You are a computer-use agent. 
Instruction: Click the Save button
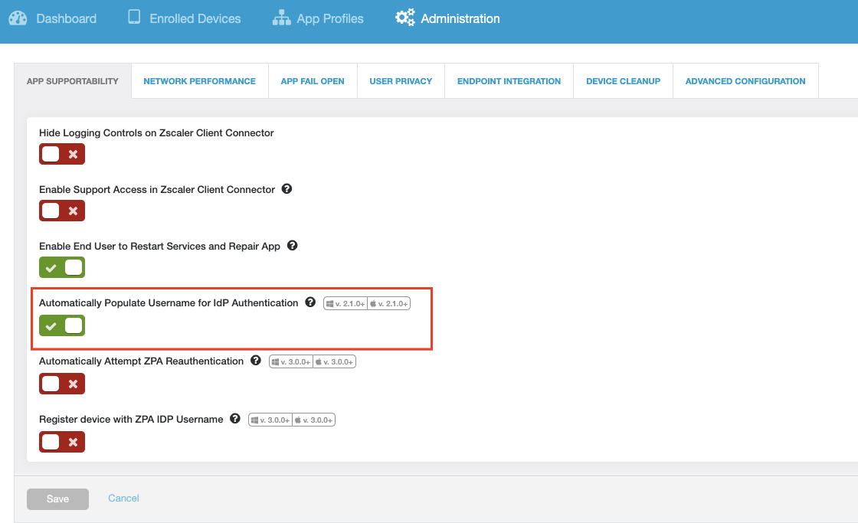point(57,498)
